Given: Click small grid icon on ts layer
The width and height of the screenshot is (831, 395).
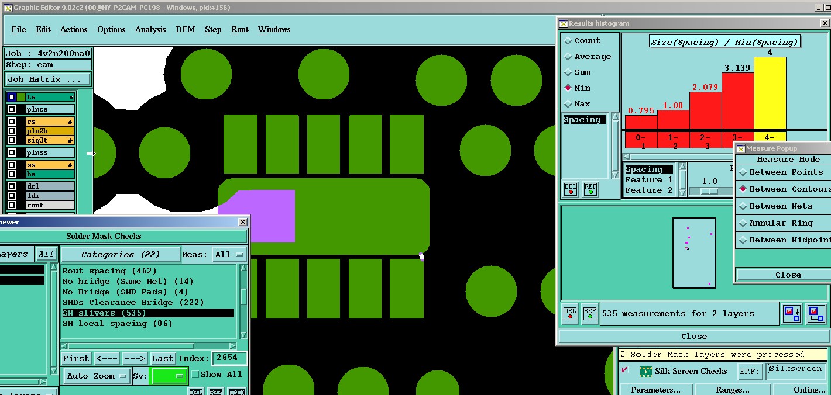Looking at the screenshot, I should pyautogui.click(x=71, y=97).
